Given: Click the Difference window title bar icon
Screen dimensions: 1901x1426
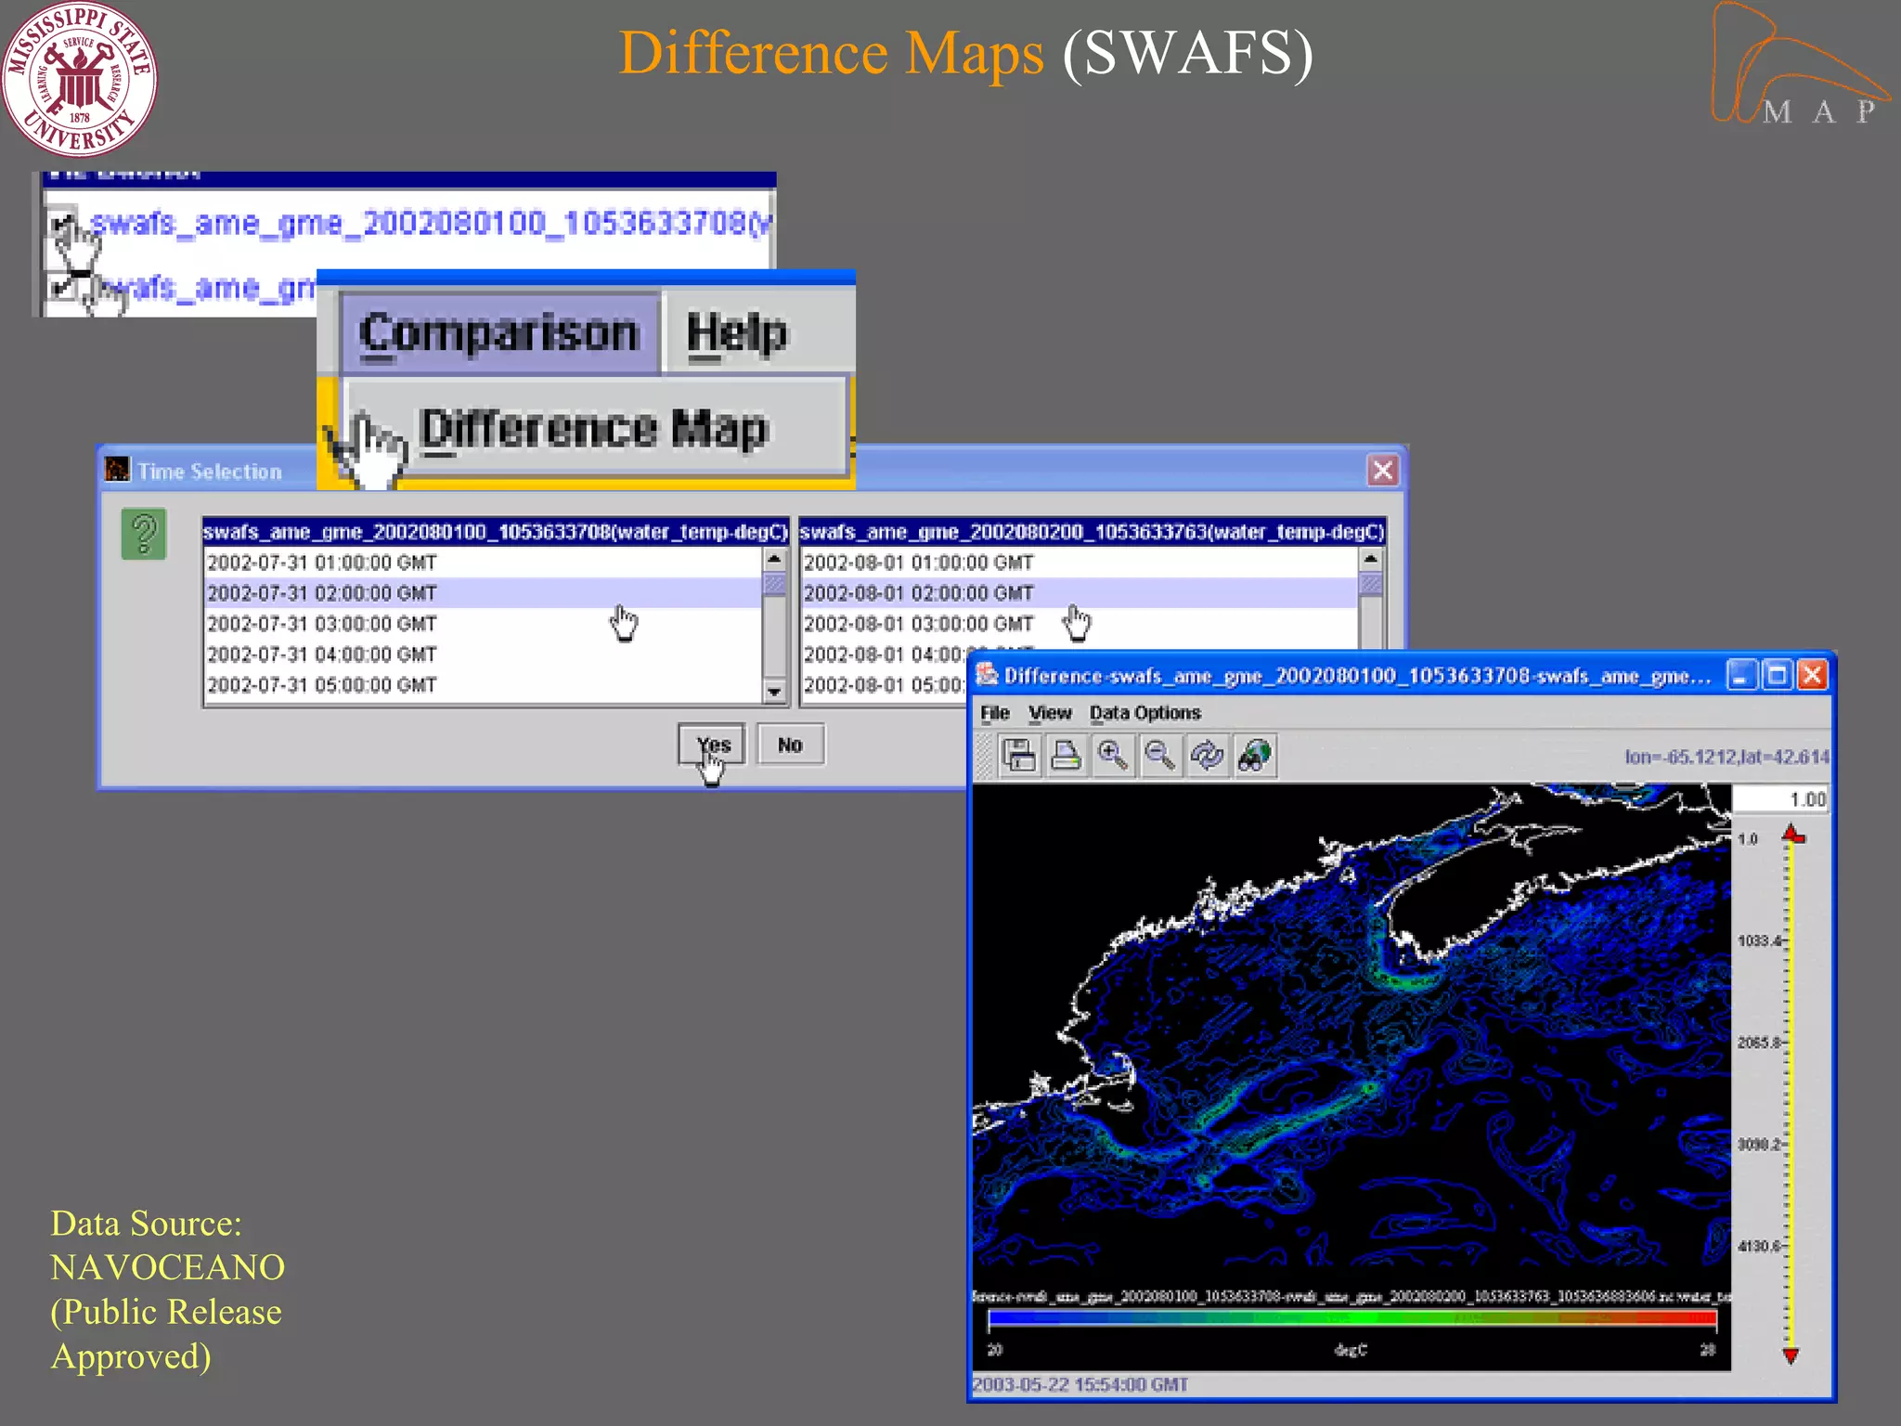Looking at the screenshot, I should click(x=987, y=675).
